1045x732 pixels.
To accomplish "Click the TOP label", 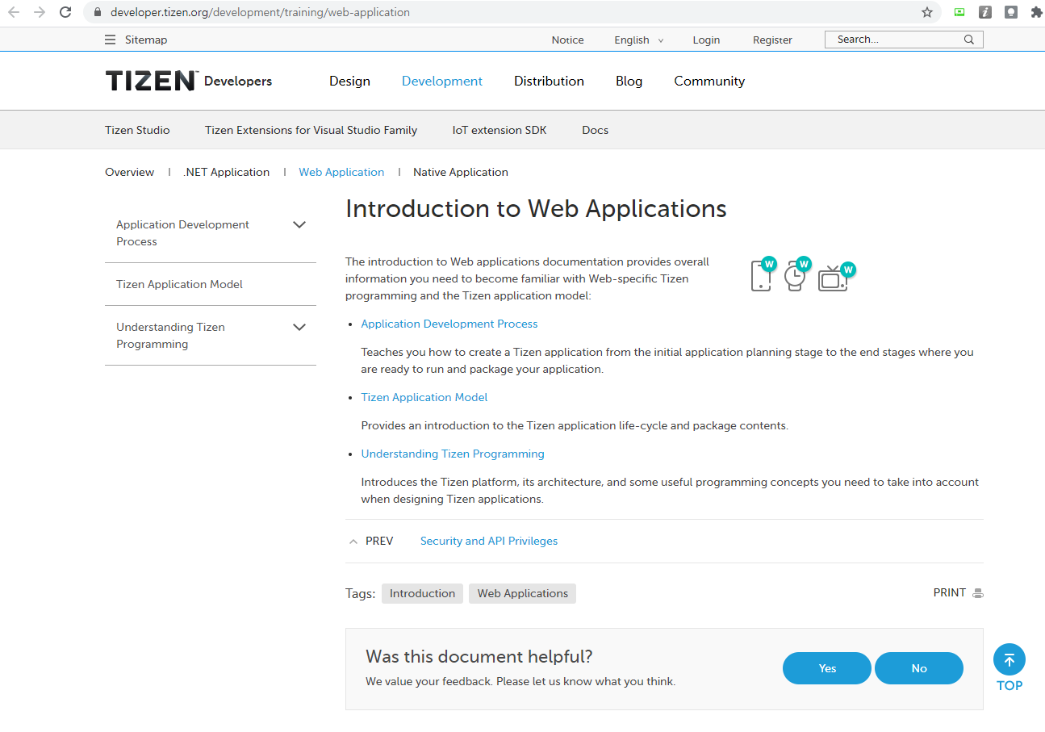I will 1009,686.
